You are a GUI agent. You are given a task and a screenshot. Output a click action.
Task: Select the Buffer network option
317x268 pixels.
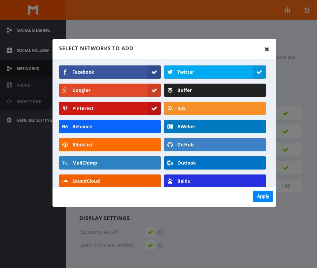pos(215,90)
